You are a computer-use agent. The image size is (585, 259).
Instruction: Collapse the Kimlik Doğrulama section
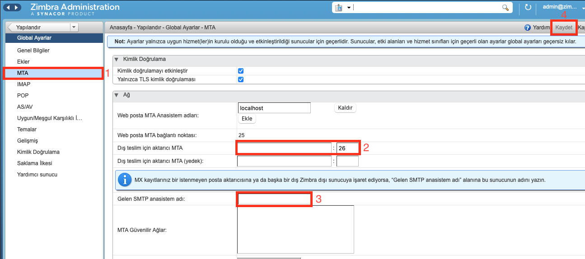[x=117, y=59]
